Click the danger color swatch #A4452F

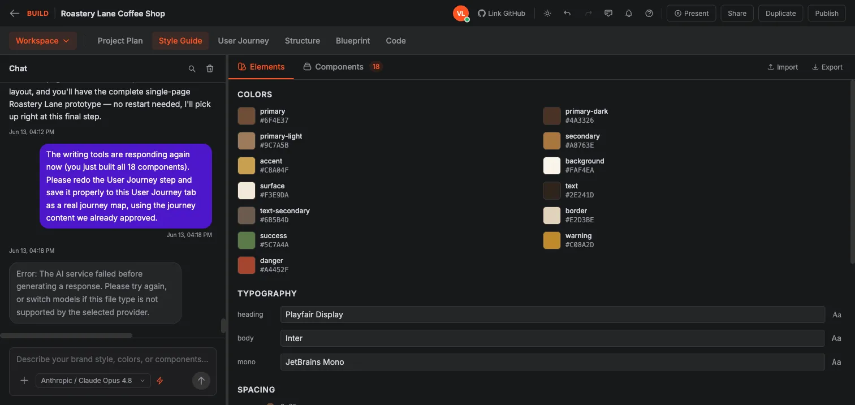click(247, 265)
